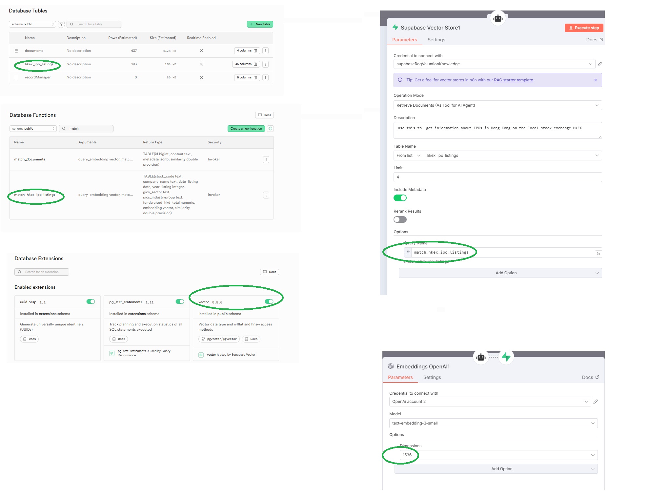650x498 pixels.
Task: Click the Limit input field showing 4
Action: 498,177
